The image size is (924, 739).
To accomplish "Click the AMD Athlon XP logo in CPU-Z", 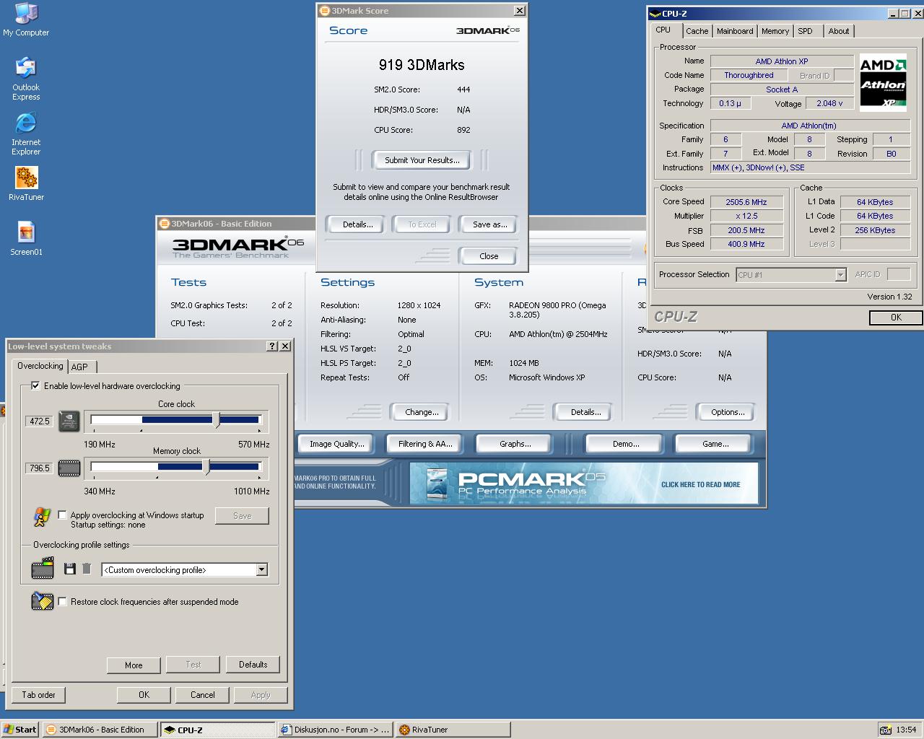I will pos(883,84).
